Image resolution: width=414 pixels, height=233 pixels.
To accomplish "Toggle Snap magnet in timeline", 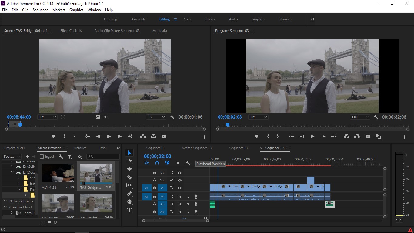I will (x=157, y=163).
